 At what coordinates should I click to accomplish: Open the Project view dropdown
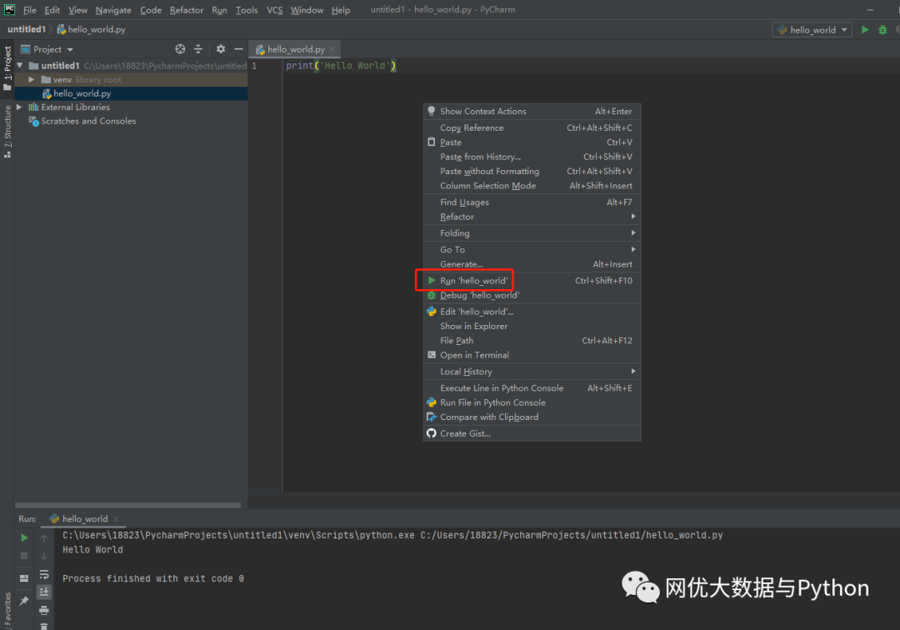point(47,49)
